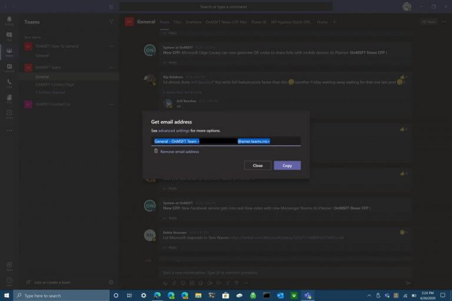Open the Windows Start menu
Viewport: 452px width, 301px height.
tap(6, 296)
